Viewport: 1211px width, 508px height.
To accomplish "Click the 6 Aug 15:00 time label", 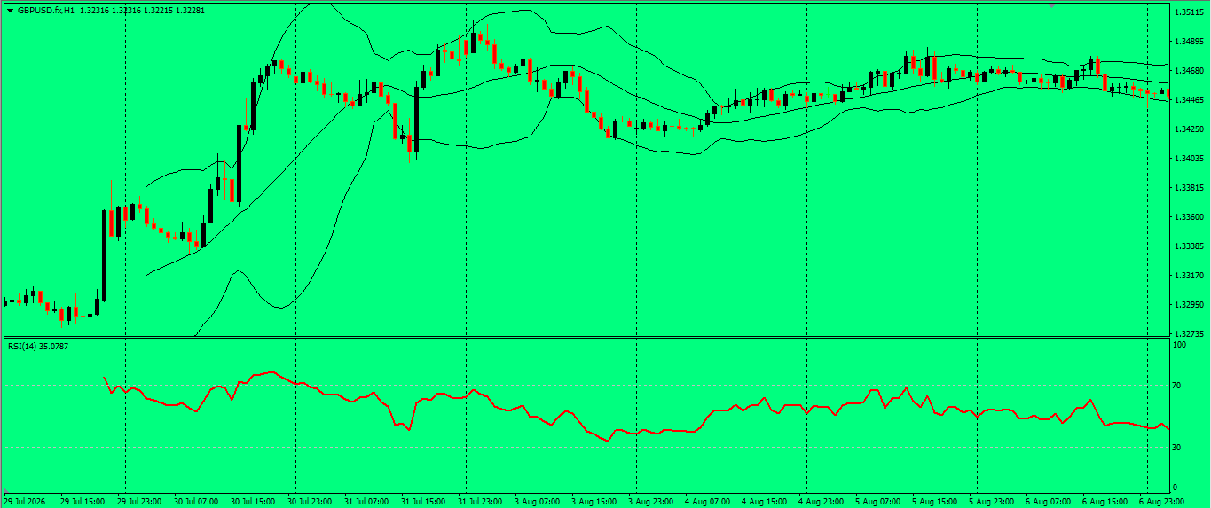I will [x=1105, y=502].
